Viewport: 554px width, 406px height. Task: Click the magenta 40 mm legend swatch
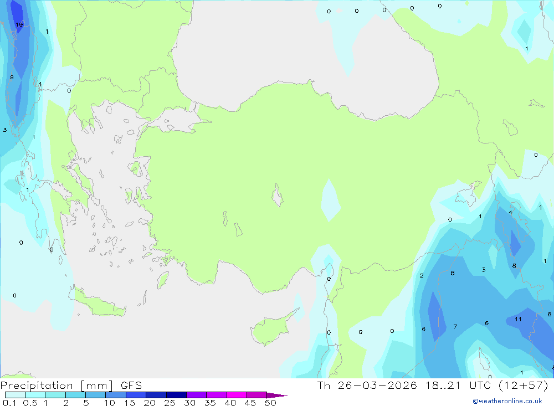[x=237, y=395]
